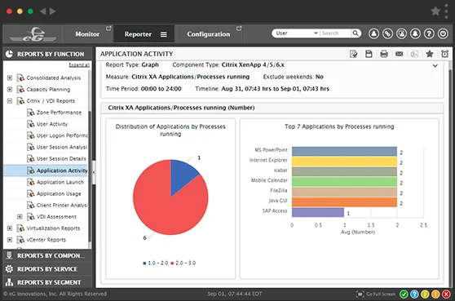455x301 pixels.
Task: Collapse the left panel with arrow handle
Action: coord(94,172)
